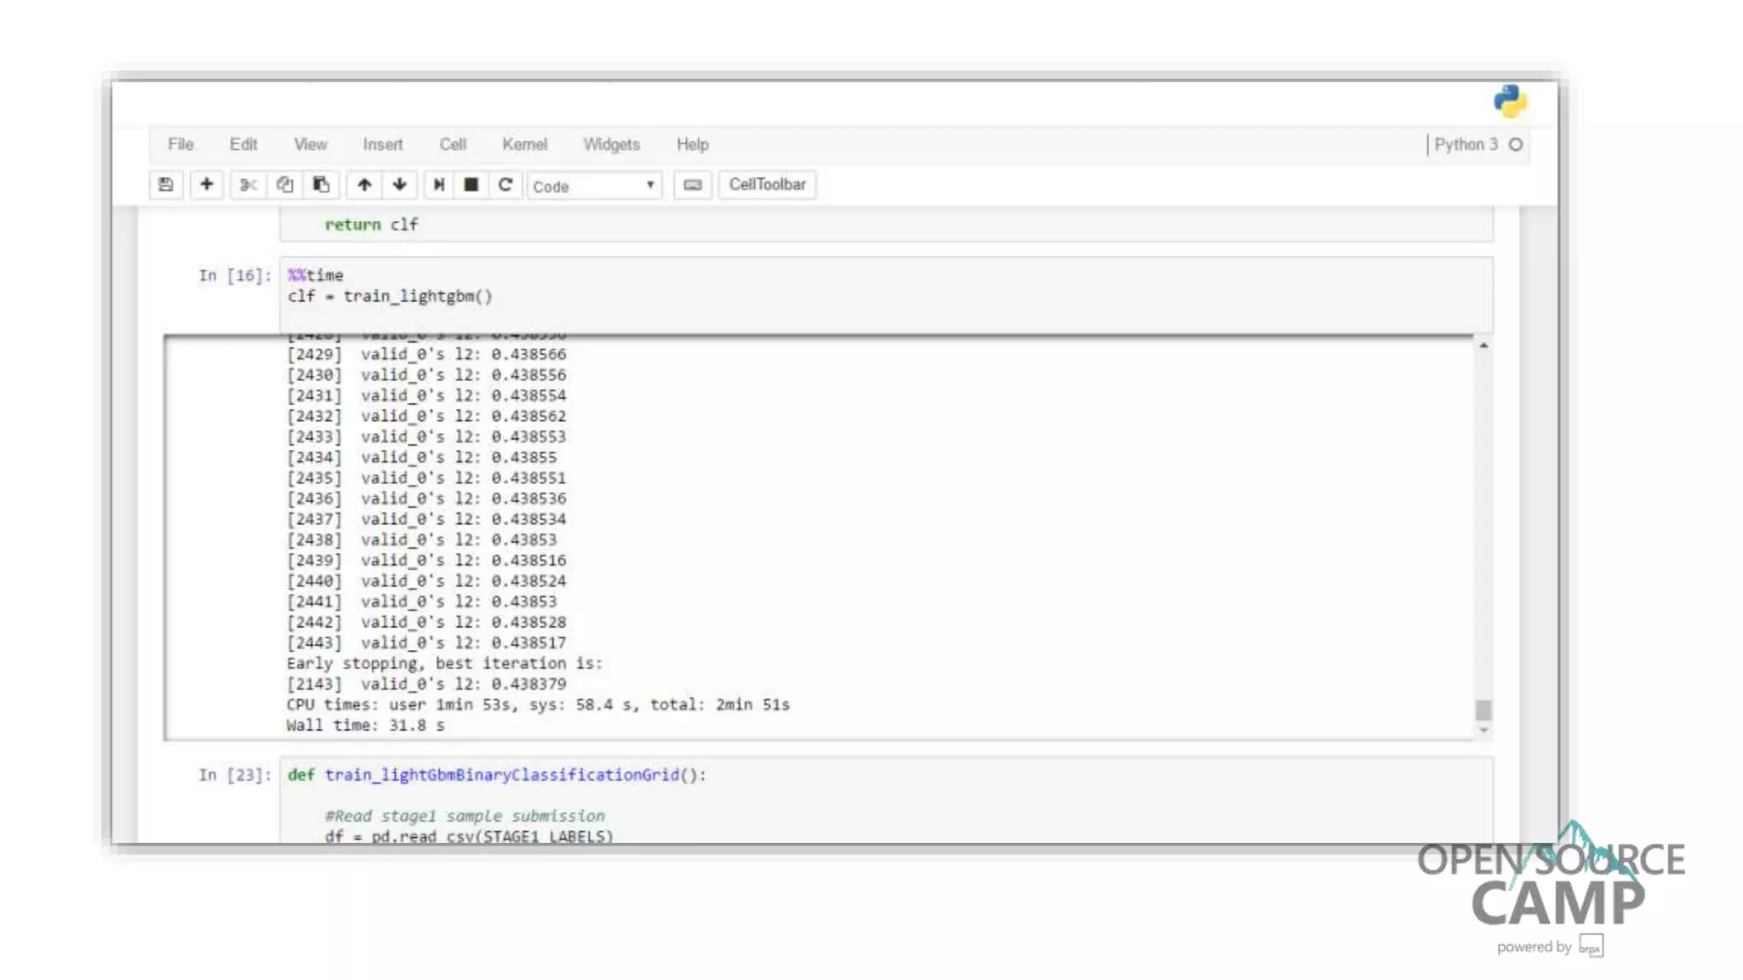This screenshot has width=1743, height=980.
Task: Move selected cell up arrow
Action: (364, 185)
